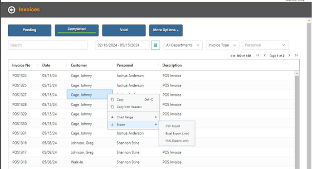This screenshot has height=169, width=312.
Task: Choose CSV Export option
Action: [x=177, y=126]
